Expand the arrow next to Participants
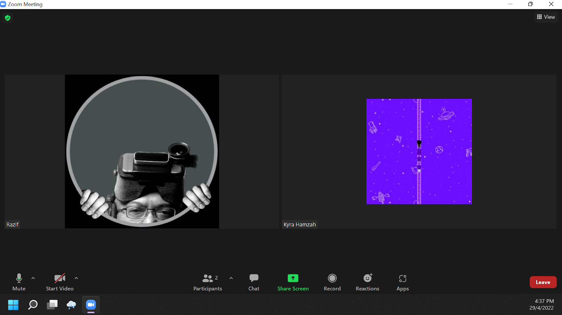This screenshot has height=315, width=562. [x=231, y=278]
